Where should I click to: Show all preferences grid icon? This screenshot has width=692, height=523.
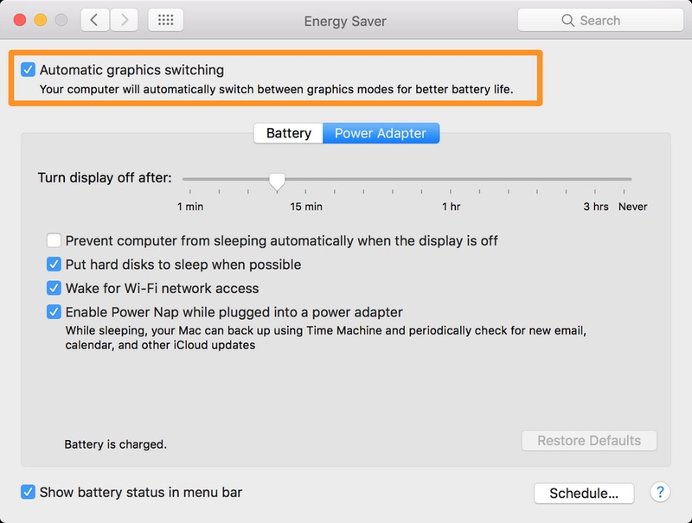click(x=165, y=20)
